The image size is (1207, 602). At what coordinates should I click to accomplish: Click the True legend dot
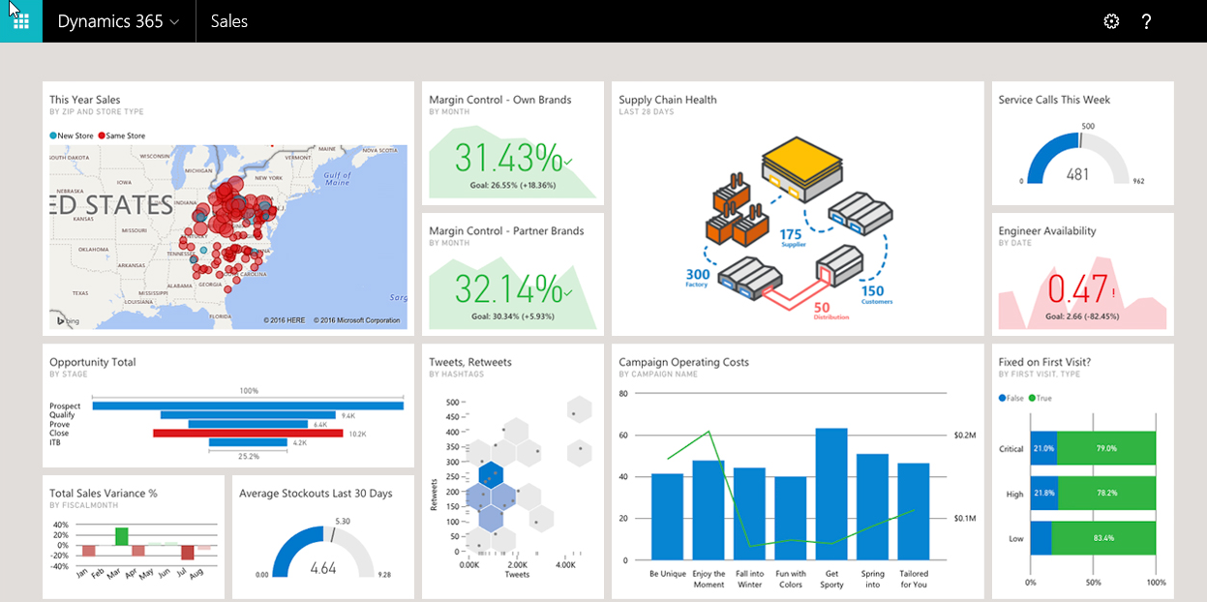point(1033,398)
